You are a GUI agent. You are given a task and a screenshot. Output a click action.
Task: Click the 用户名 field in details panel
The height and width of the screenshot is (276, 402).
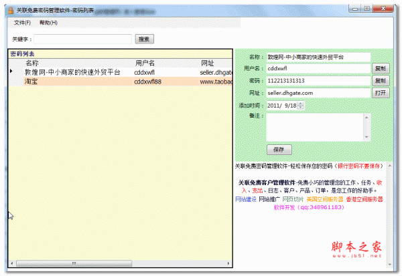(x=318, y=69)
